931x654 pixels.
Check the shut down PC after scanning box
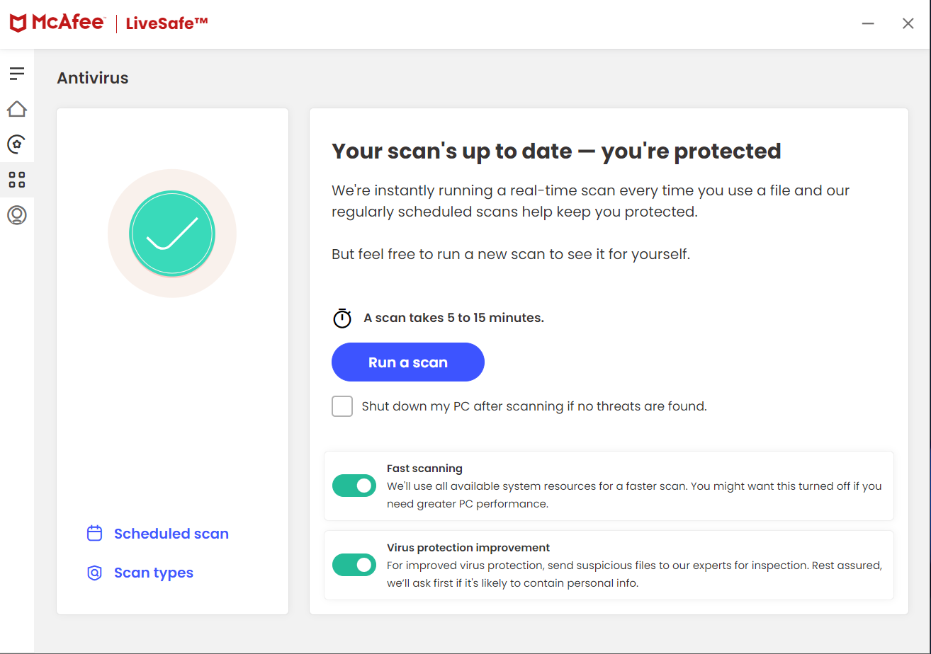coord(342,406)
